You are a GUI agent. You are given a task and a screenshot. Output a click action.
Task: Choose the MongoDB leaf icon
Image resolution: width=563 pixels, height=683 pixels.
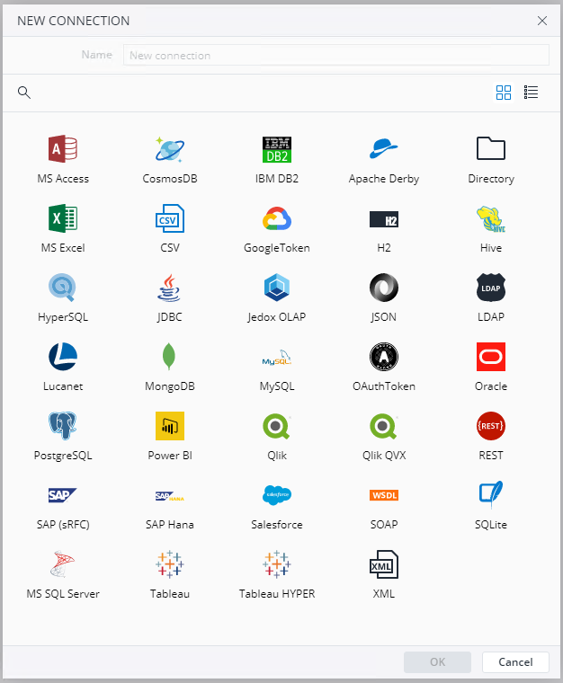point(170,357)
